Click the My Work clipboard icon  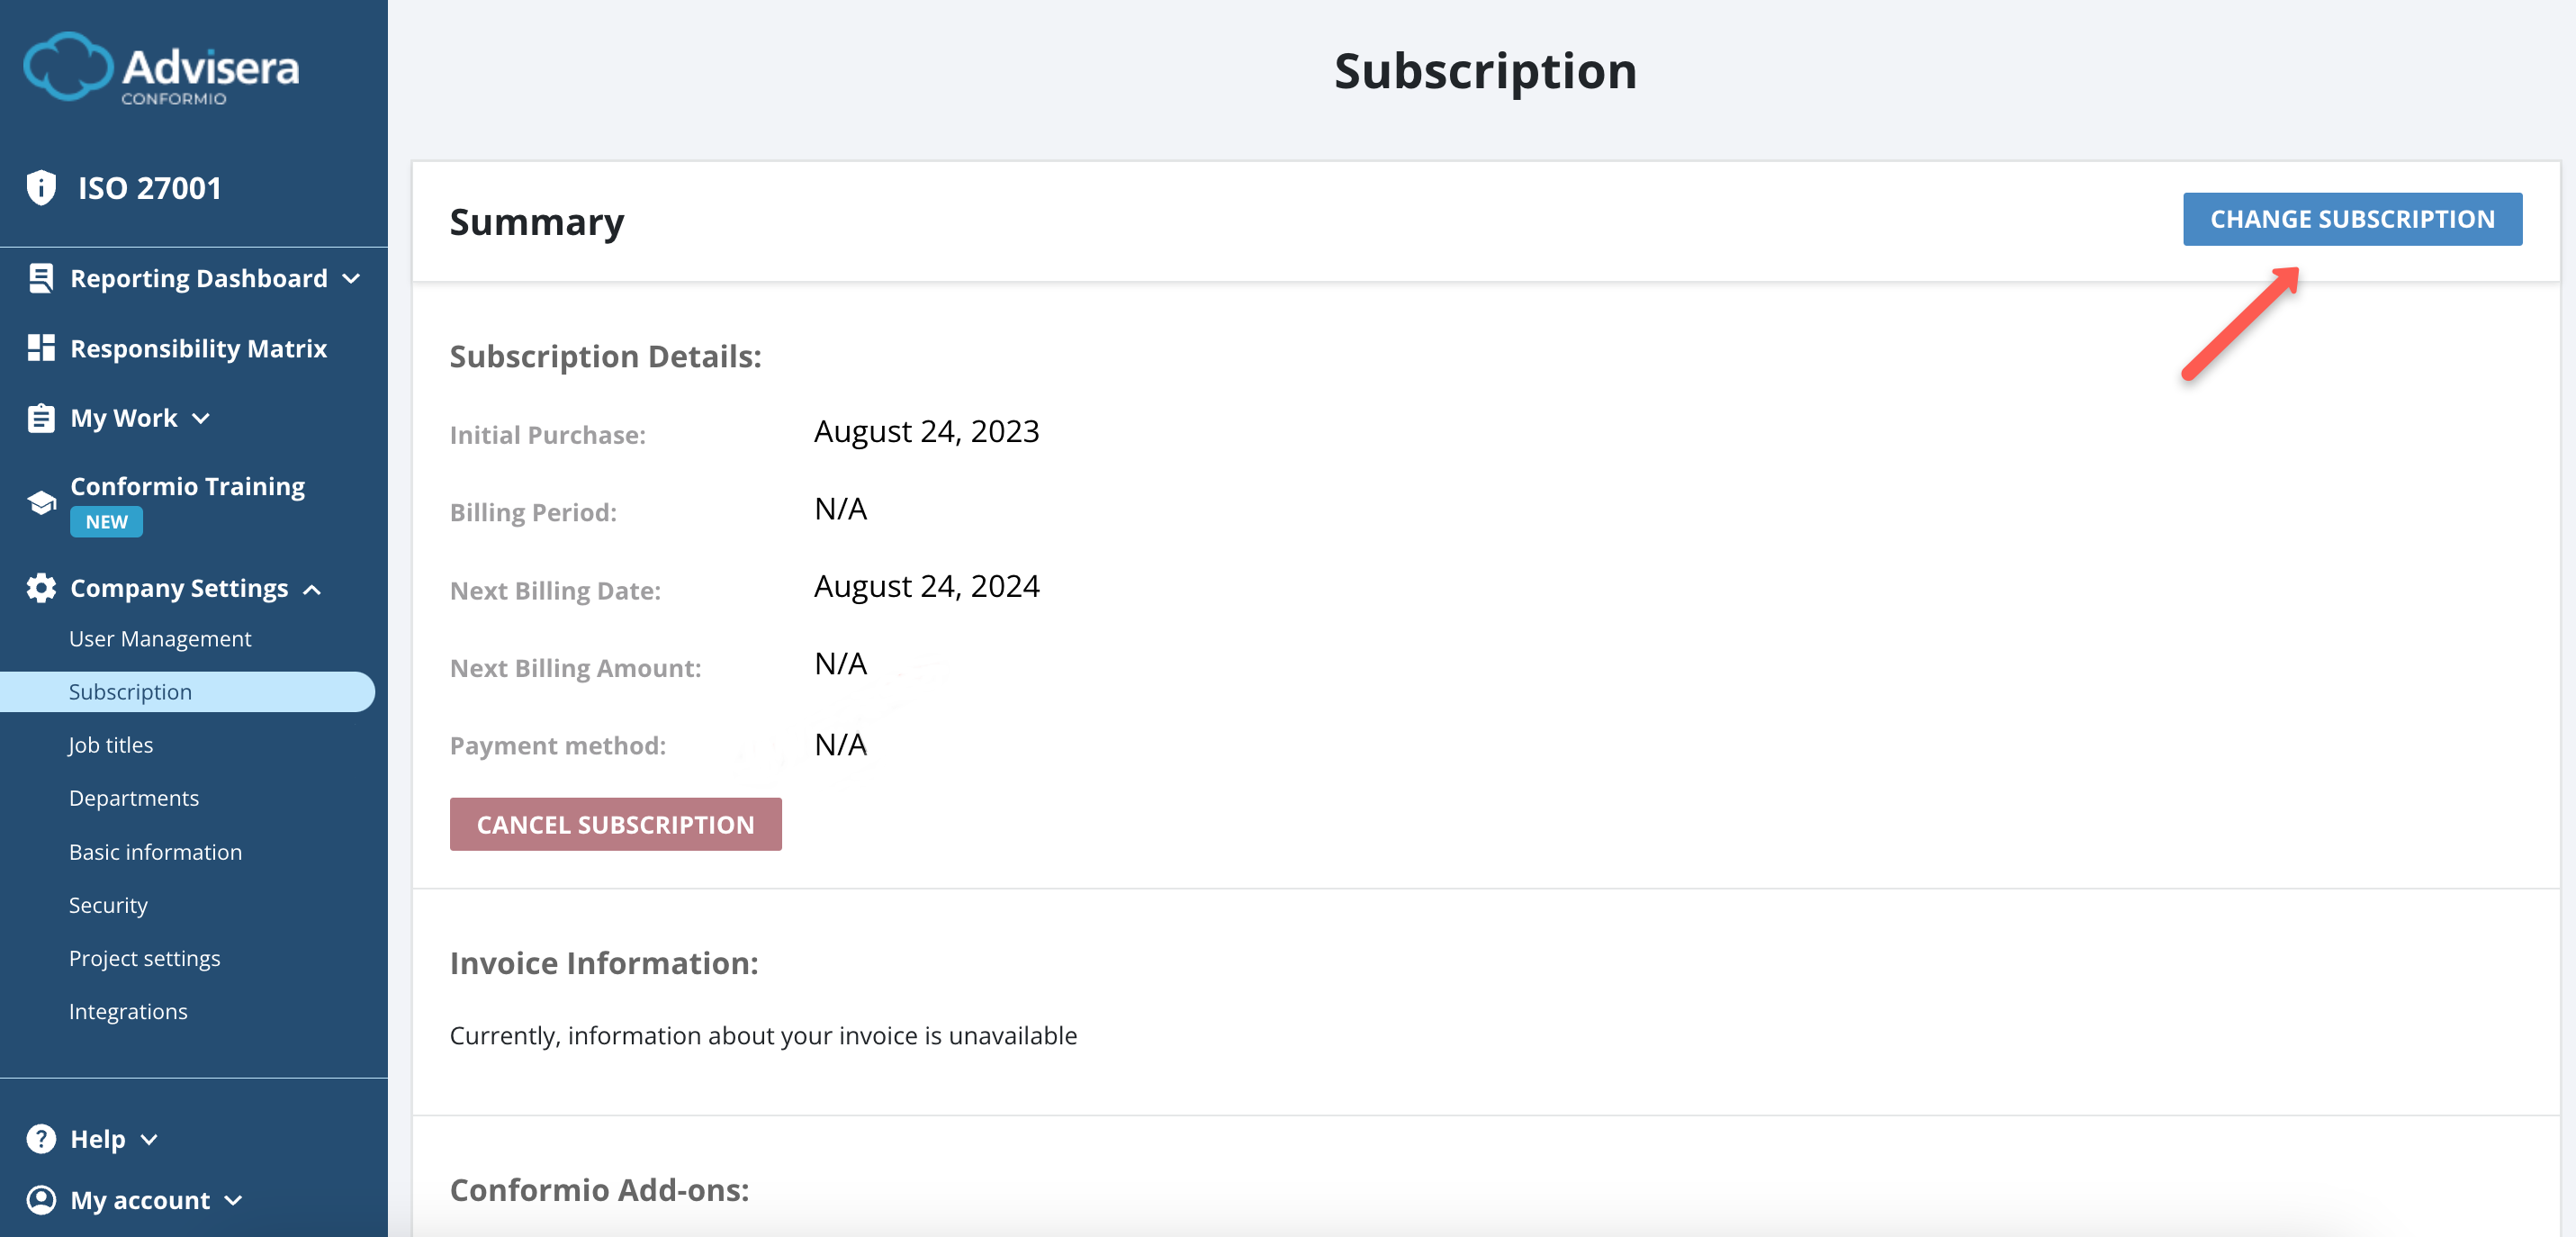pos(40,418)
